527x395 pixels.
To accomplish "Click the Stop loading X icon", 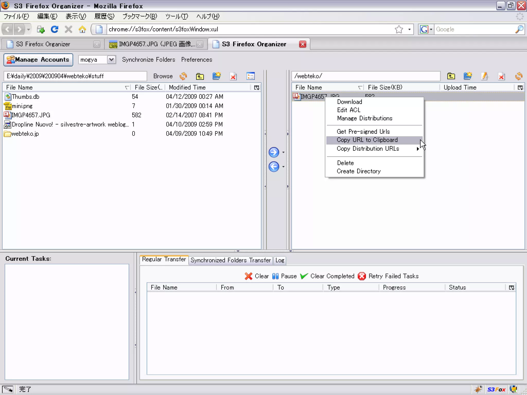I will click(x=68, y=29).
